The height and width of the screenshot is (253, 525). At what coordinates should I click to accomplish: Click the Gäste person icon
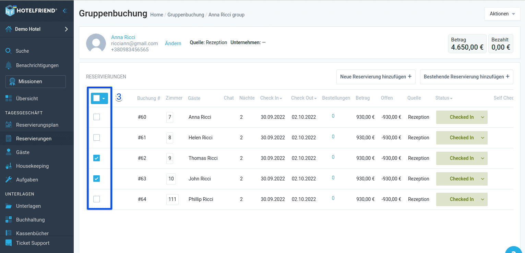(9, 152)
